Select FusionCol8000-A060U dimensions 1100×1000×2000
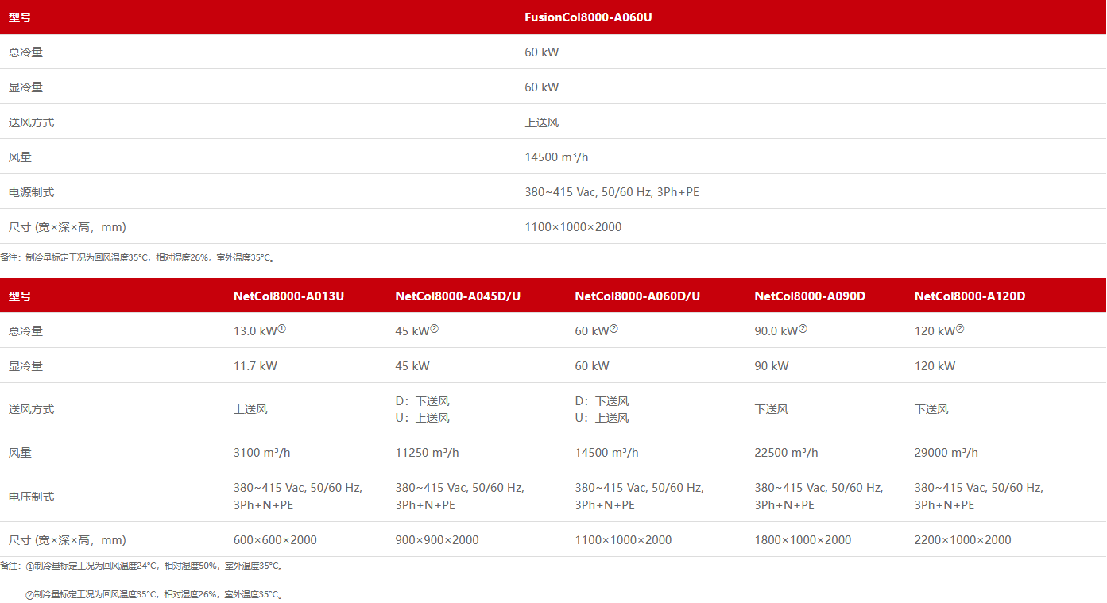 [573, 227]
